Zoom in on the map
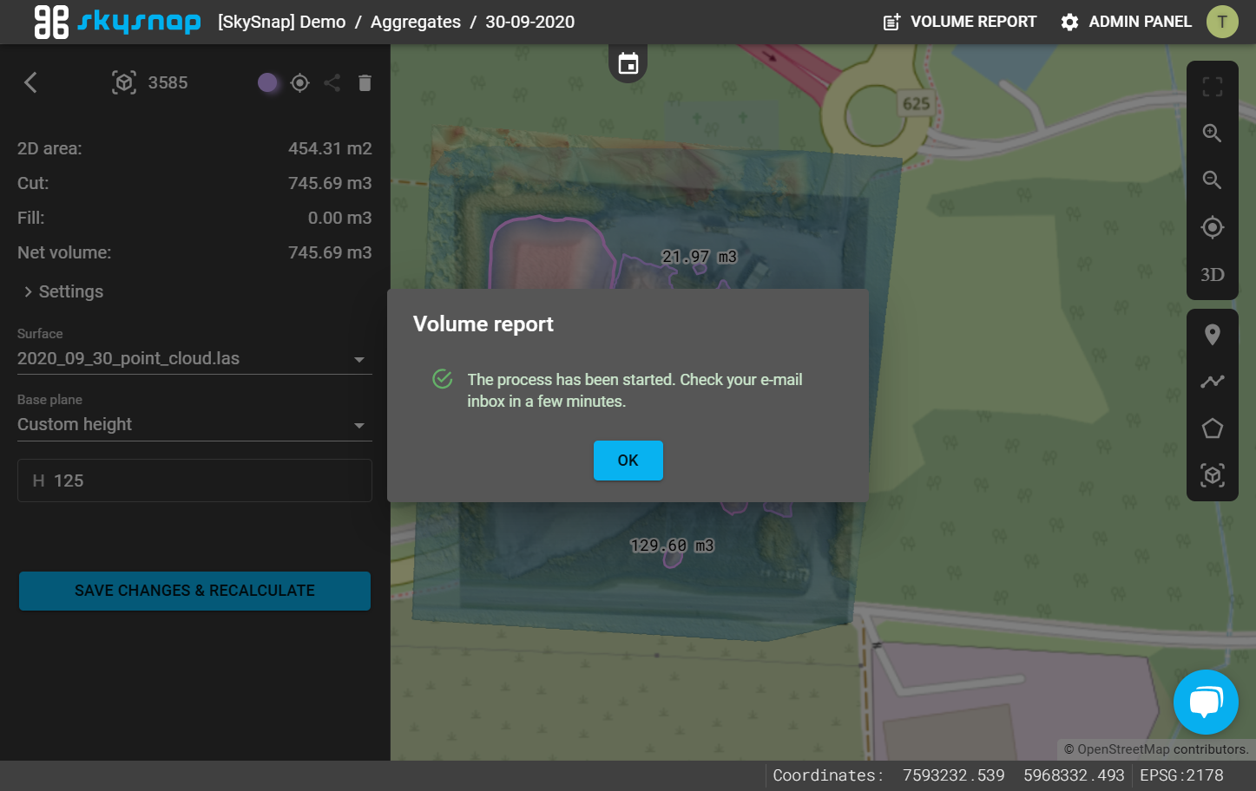The width and height of the screenshot is (1256, 791). pos(1213,133)
